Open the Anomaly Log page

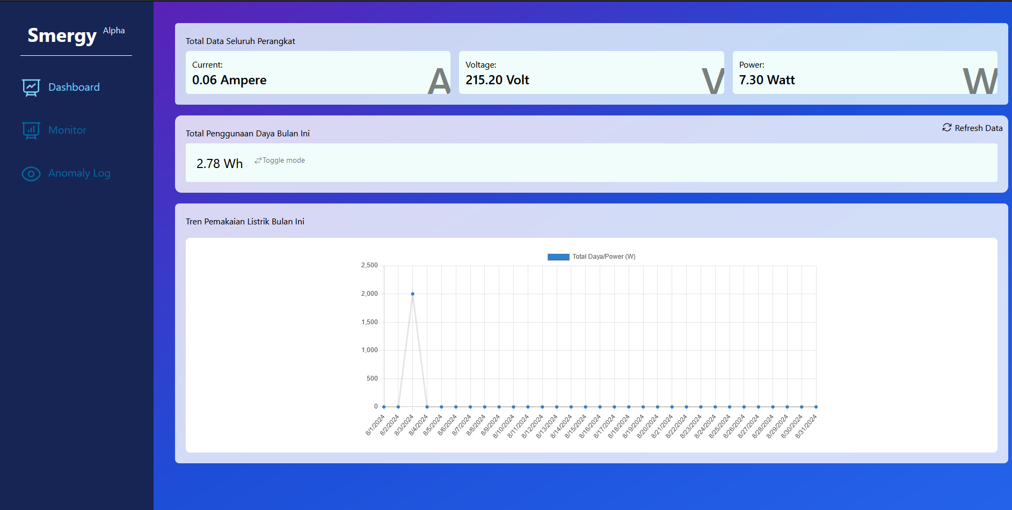coord(79,173)
